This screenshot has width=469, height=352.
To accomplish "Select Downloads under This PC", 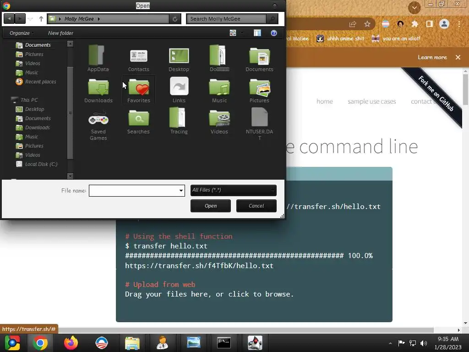I will coord(33,127).
